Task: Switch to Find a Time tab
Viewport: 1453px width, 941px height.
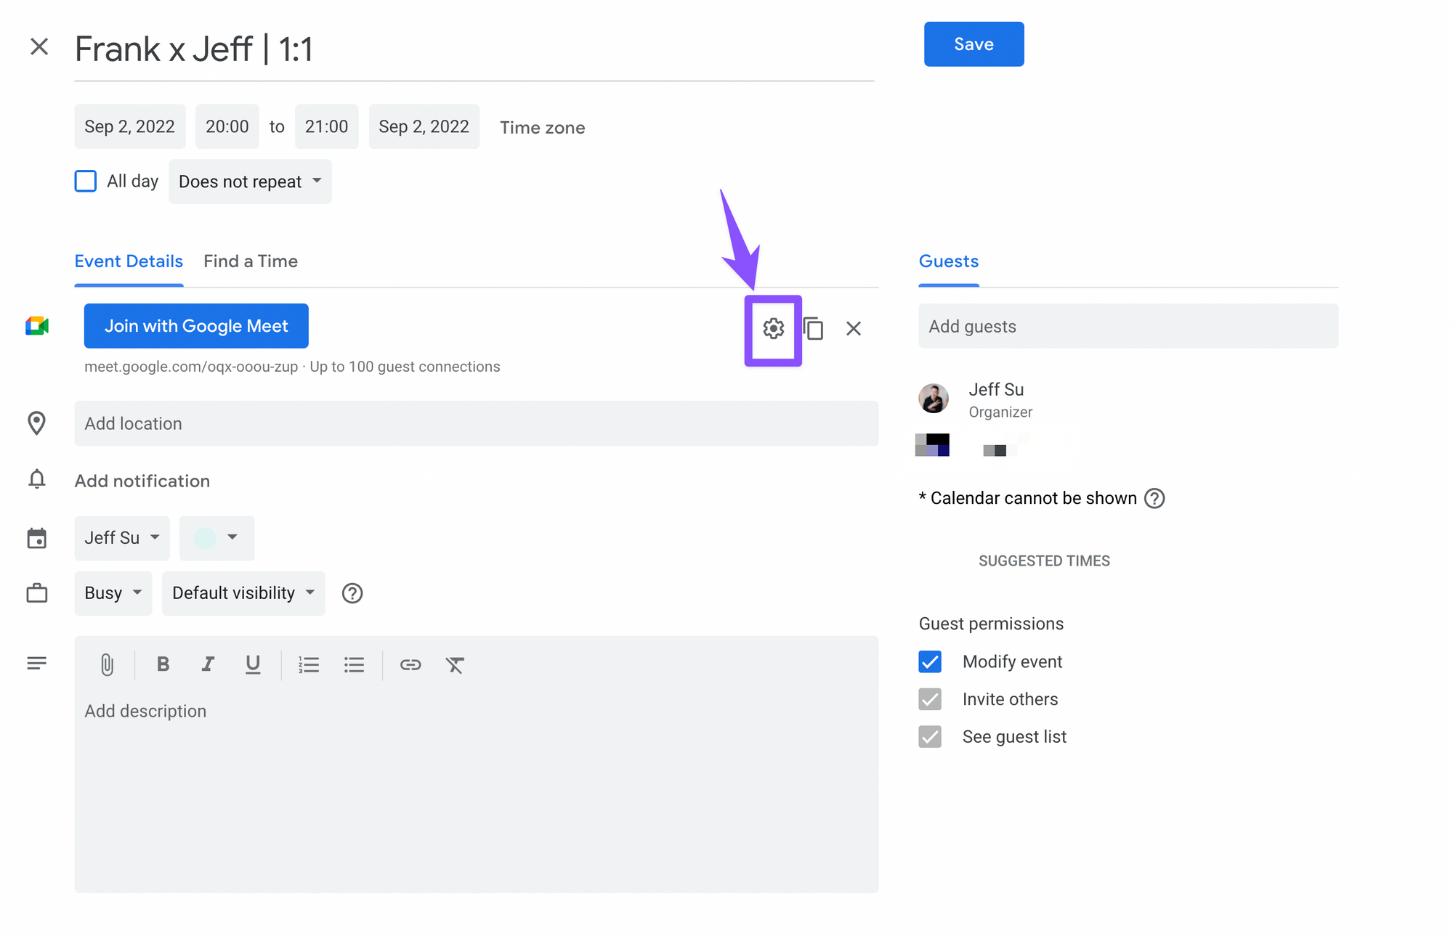Action: [x=251, y=261]
